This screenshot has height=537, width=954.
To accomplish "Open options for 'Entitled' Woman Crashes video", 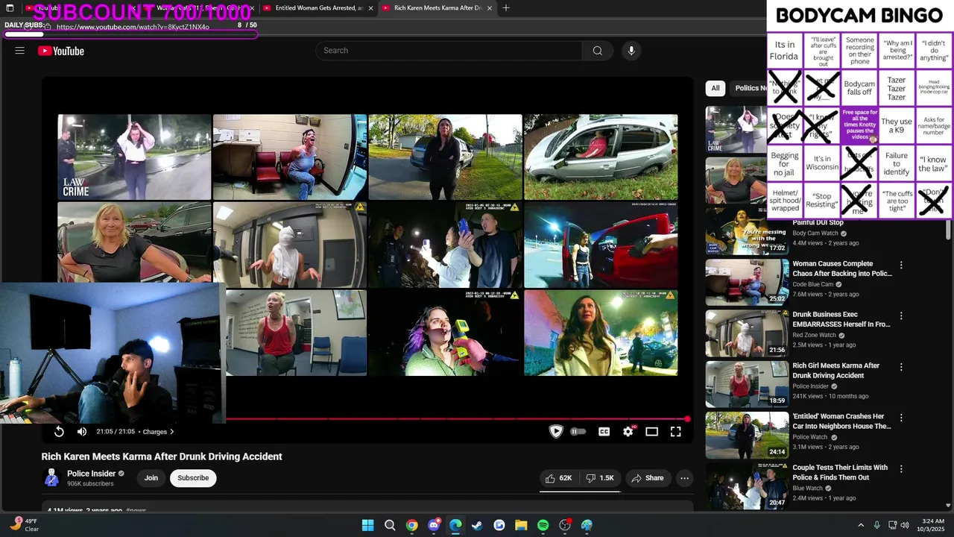I will [x=901, y=418].
